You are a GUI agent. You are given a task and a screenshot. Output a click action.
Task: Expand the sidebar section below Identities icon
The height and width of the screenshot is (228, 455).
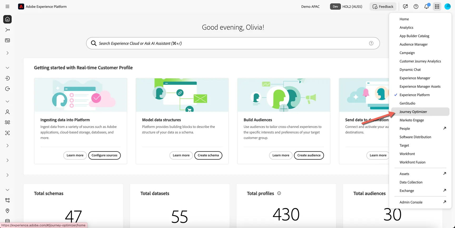tap(7, 146)
